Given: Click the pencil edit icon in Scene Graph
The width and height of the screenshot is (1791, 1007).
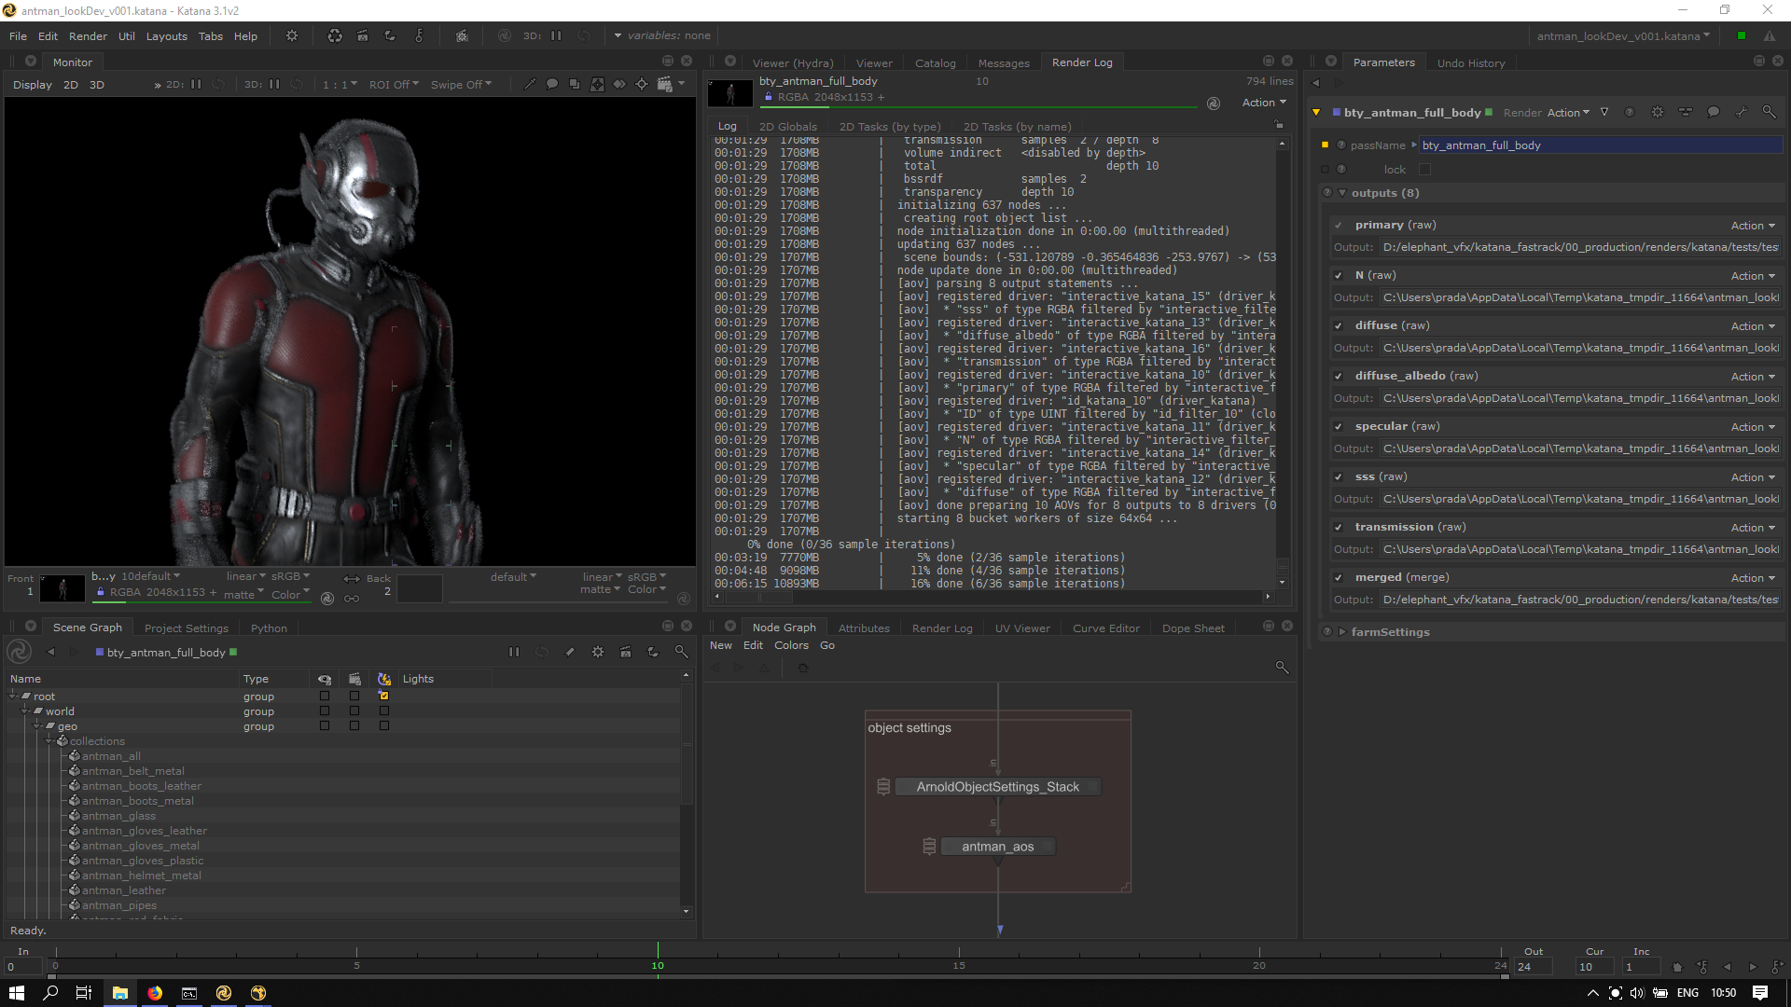Looking at the screenshot, I should click(x=570, y=652).
